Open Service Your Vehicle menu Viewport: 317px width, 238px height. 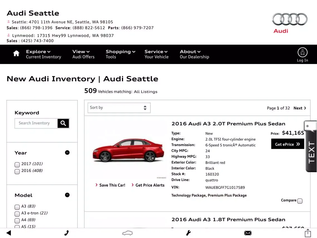tap(157, 54)
